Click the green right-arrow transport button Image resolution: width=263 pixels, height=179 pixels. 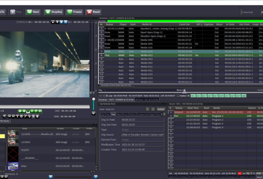point(24,111)
